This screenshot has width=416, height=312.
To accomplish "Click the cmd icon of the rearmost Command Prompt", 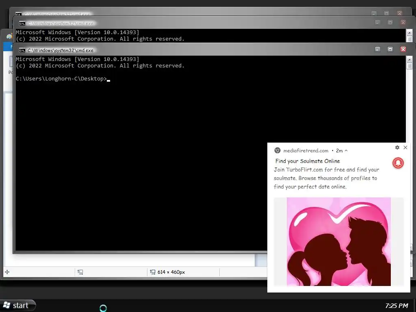I will [18, 14].
